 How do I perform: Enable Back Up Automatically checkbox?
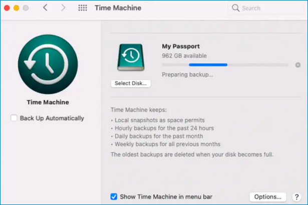click(15, 118)
